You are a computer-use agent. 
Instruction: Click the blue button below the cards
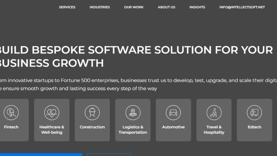[41, 155]
